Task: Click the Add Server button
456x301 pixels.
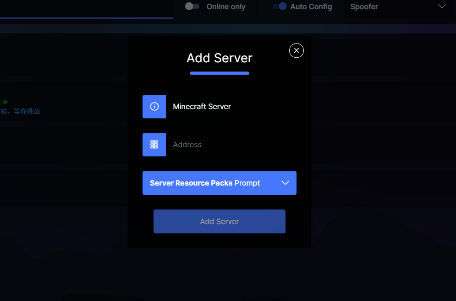Action: point(219,221)
